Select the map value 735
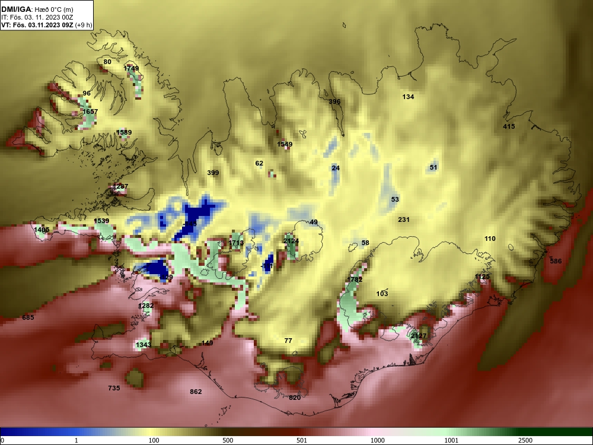Screen dimensions: 593x445 [114, 388]
